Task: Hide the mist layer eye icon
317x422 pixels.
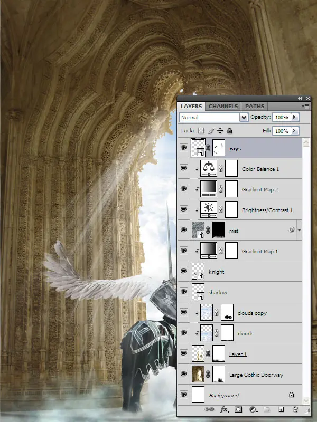Action: coord(183,230)
